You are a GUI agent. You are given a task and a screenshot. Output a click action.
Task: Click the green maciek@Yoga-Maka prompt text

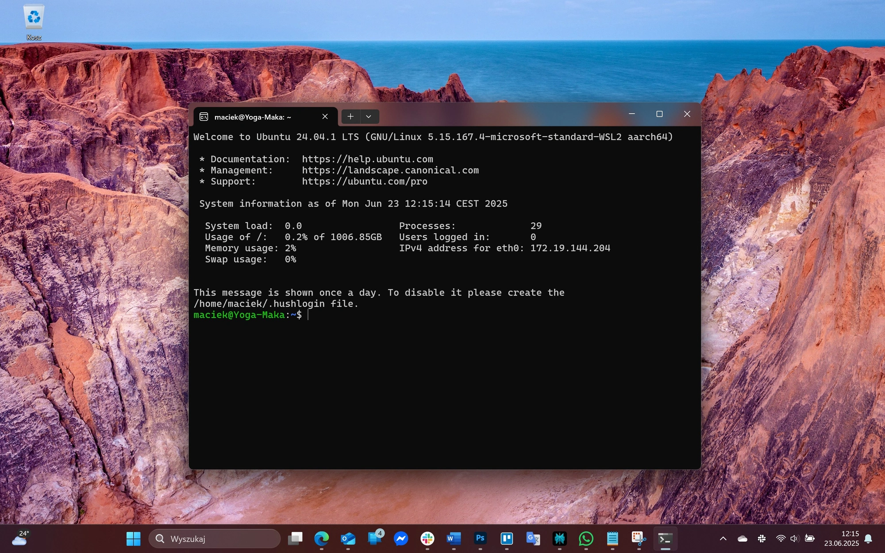(x=239, y=315)
